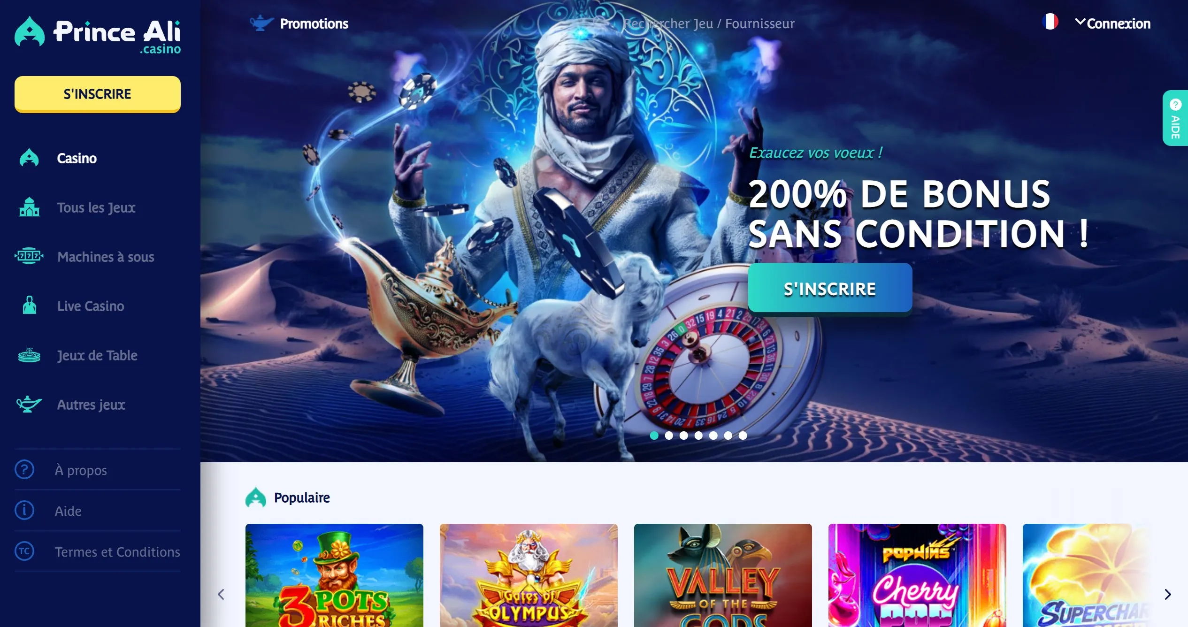
Task: Click the Prince Ali casino logo
Action: click(x=98, y=36)
